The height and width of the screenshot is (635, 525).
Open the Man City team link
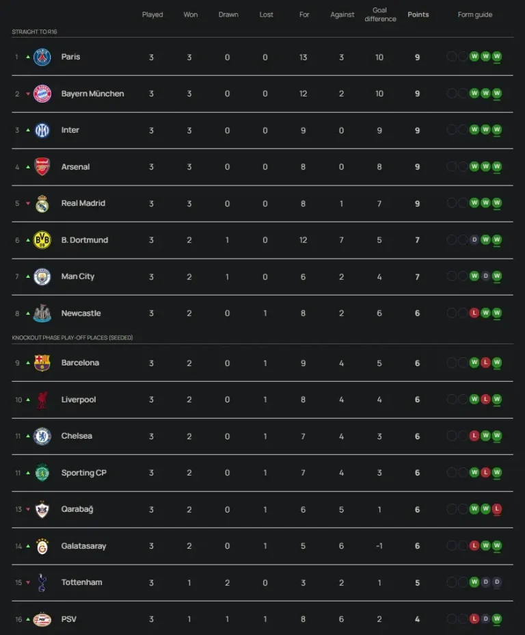pyautogui.click(x=78, y=276)
